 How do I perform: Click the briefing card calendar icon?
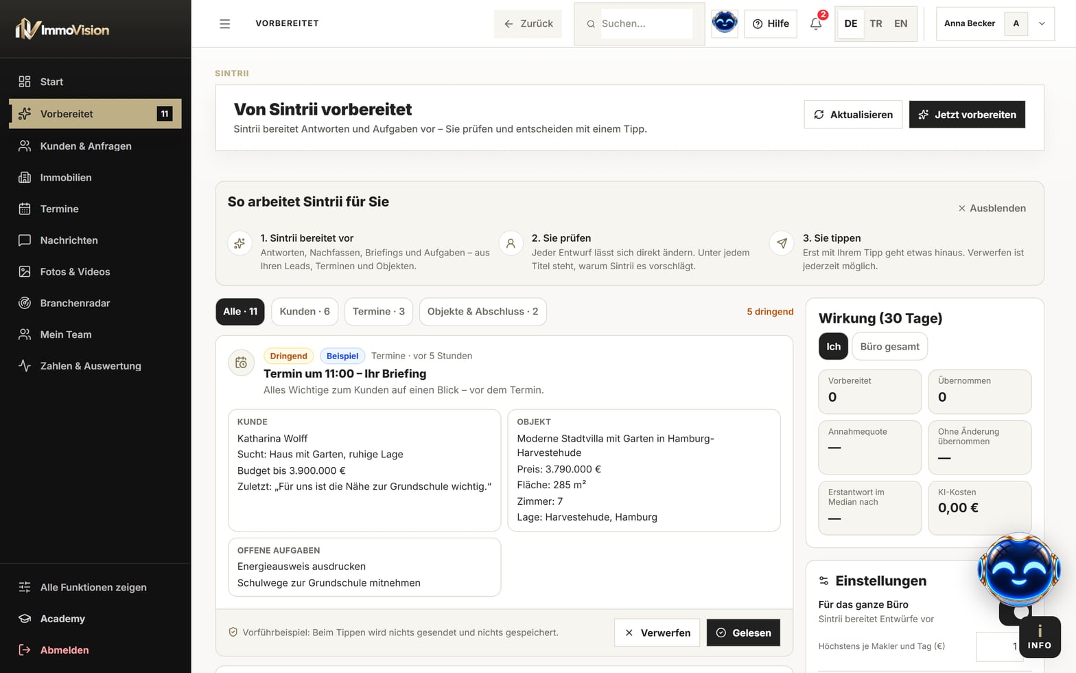coord(241,363)
